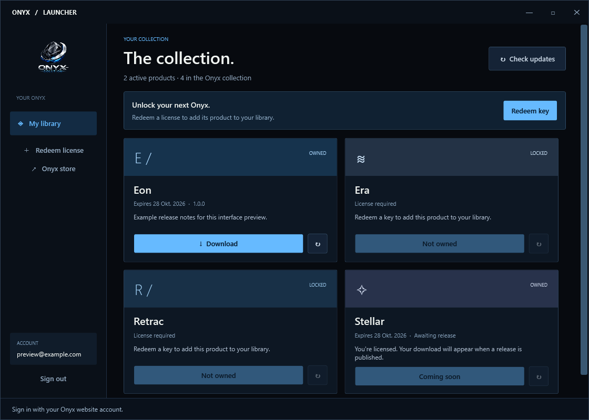Download the Eon product
This screenshot has height=420, width=589.
point(218,244)
